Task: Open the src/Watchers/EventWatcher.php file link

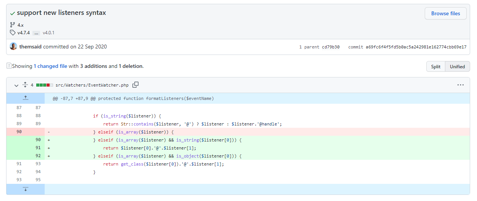Action: tap(92, 85)
